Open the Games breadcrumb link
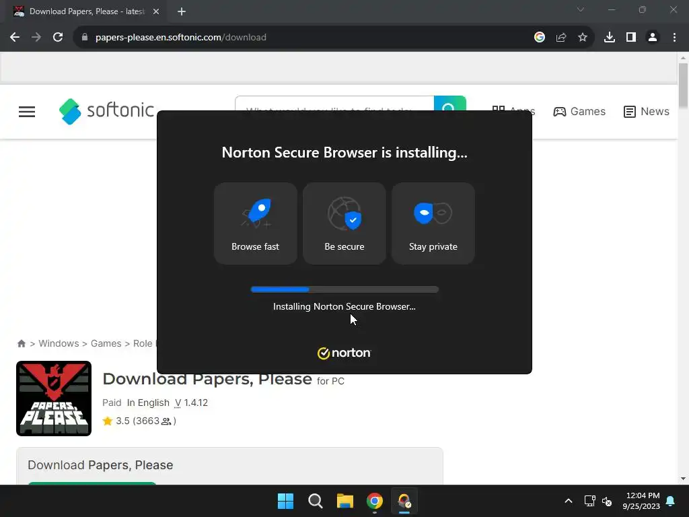689x517 pixels. (x=106, y=343)
